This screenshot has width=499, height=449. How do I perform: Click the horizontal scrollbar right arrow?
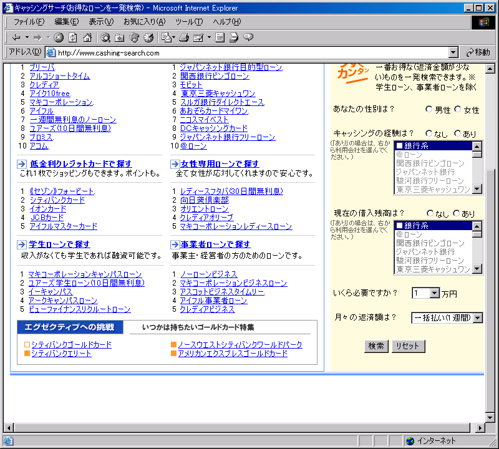click(x=480, y=428)
